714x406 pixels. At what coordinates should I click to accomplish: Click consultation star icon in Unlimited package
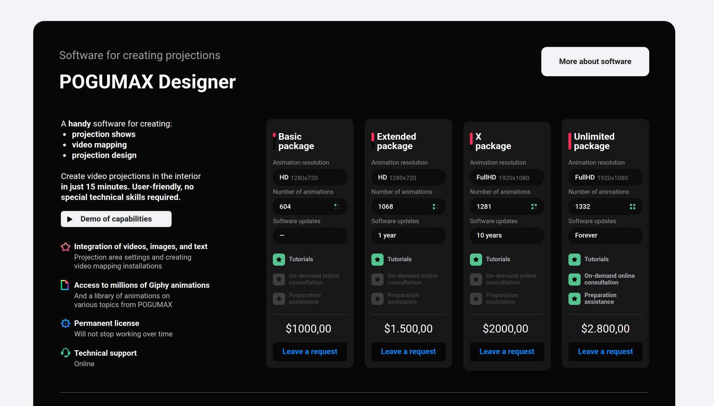click(x=574, y=279)
